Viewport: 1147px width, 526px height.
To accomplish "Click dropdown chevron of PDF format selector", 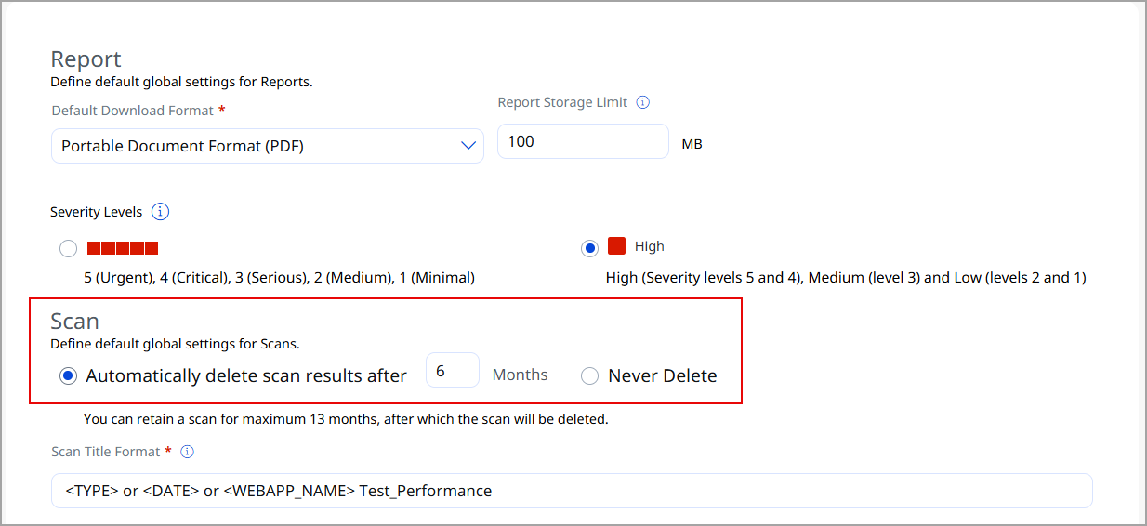I will pos(468,146).
